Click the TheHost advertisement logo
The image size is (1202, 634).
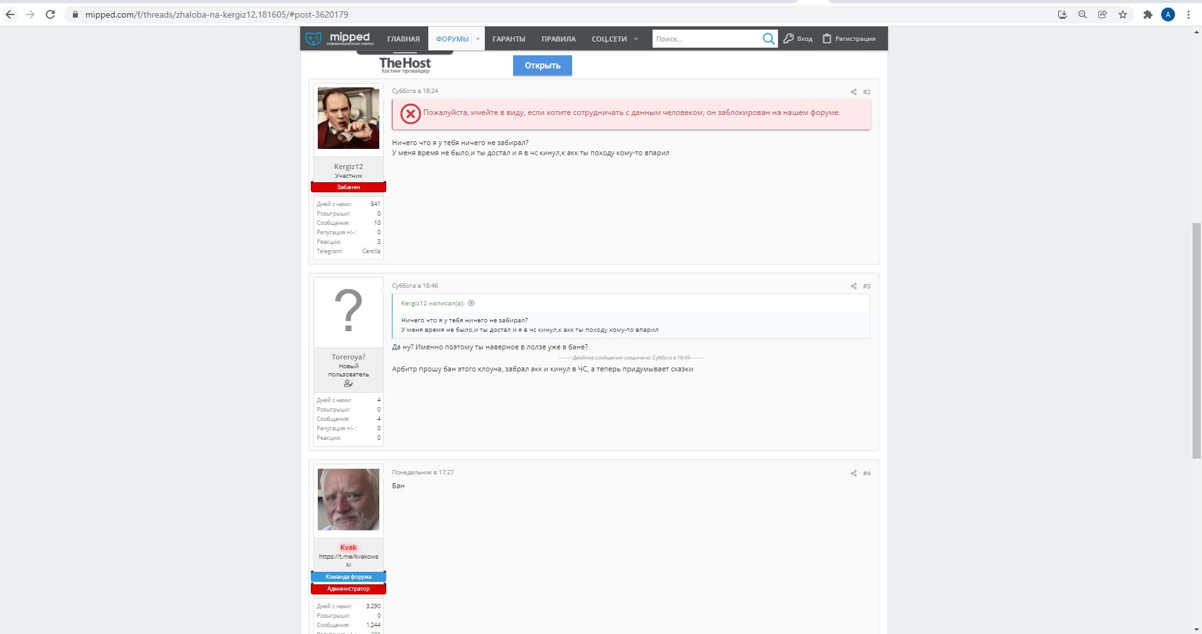click(405, 65)
